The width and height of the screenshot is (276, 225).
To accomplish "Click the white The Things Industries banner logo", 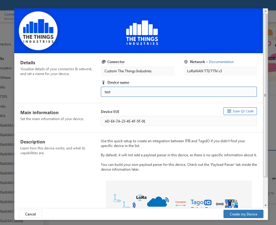I will [x=142, y=33].
